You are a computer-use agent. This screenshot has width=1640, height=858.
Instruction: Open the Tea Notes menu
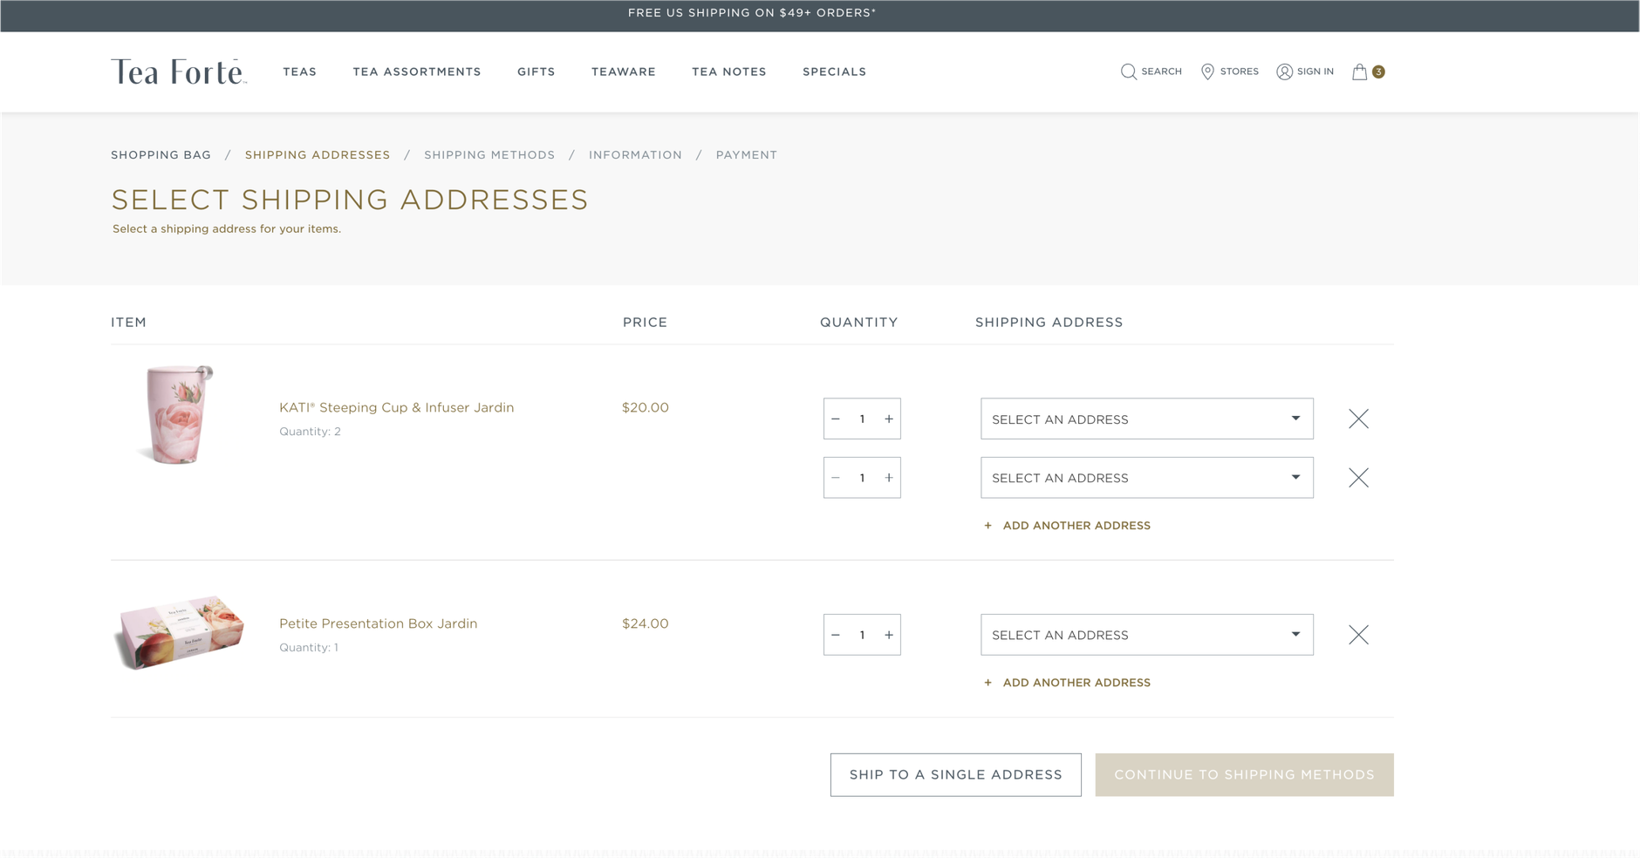(x=729, y=71)
